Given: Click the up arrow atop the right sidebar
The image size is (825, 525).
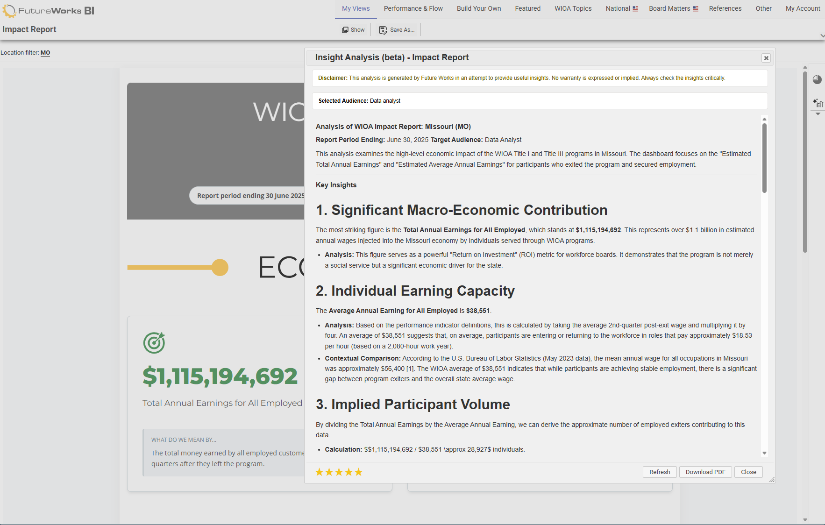Looking at the screenshot, I should point(805,67).
